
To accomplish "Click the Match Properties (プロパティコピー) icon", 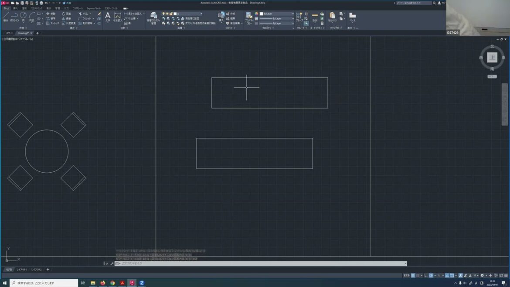I will [249, 16].
